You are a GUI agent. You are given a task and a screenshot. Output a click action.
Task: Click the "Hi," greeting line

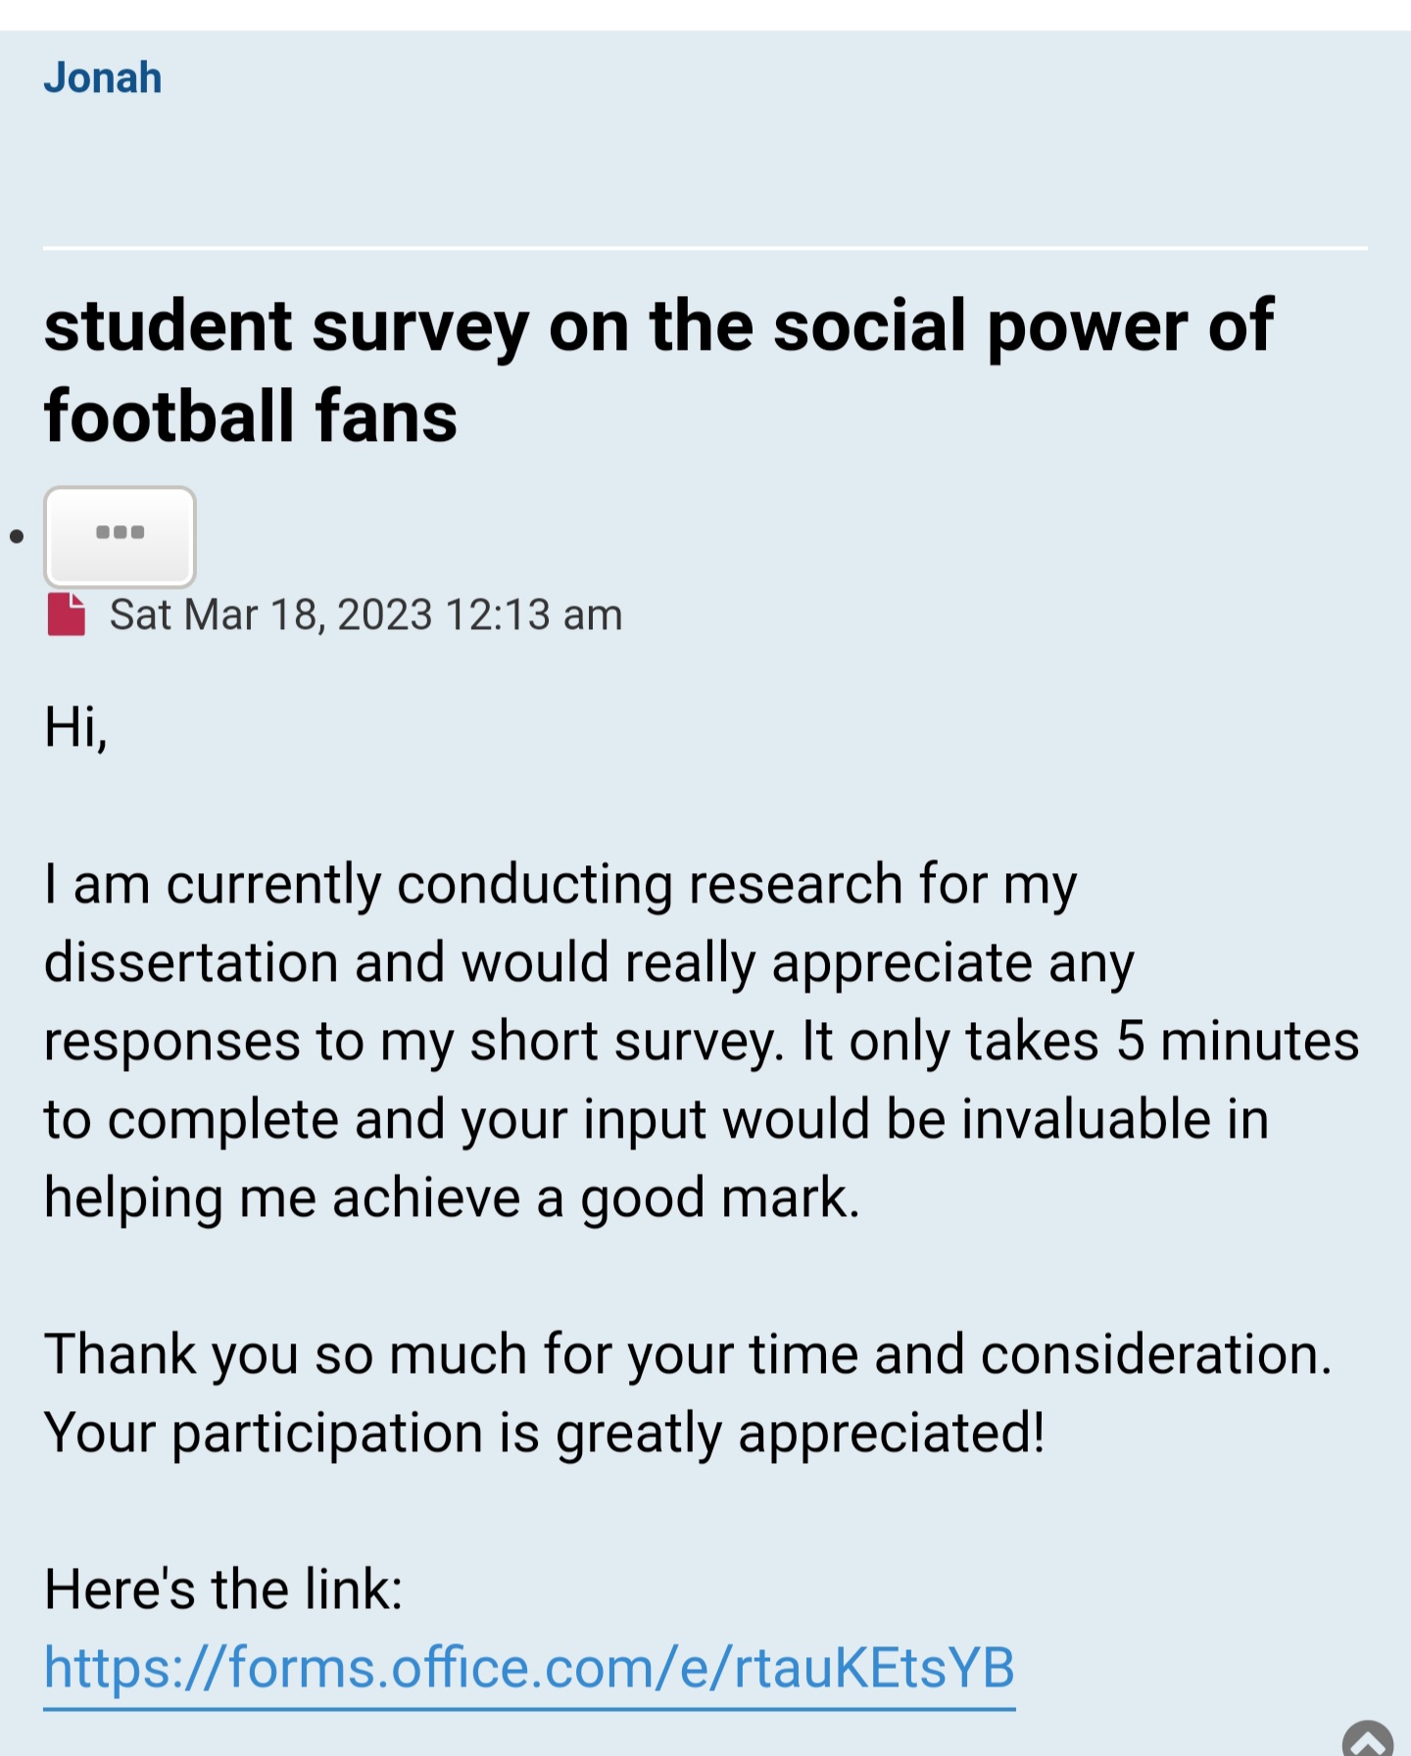pos(75,727)
